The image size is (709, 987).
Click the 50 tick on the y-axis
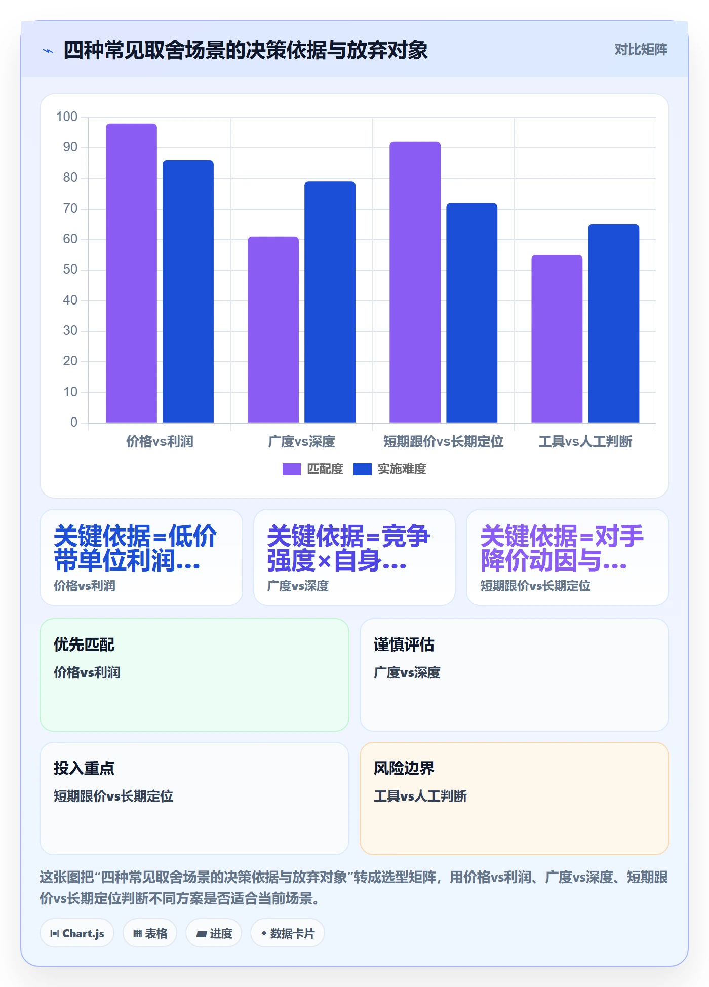click(70, 270)
